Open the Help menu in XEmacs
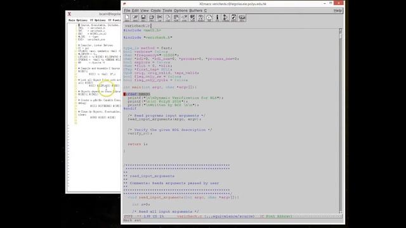 pyautogui.click(x=337, y=11)
